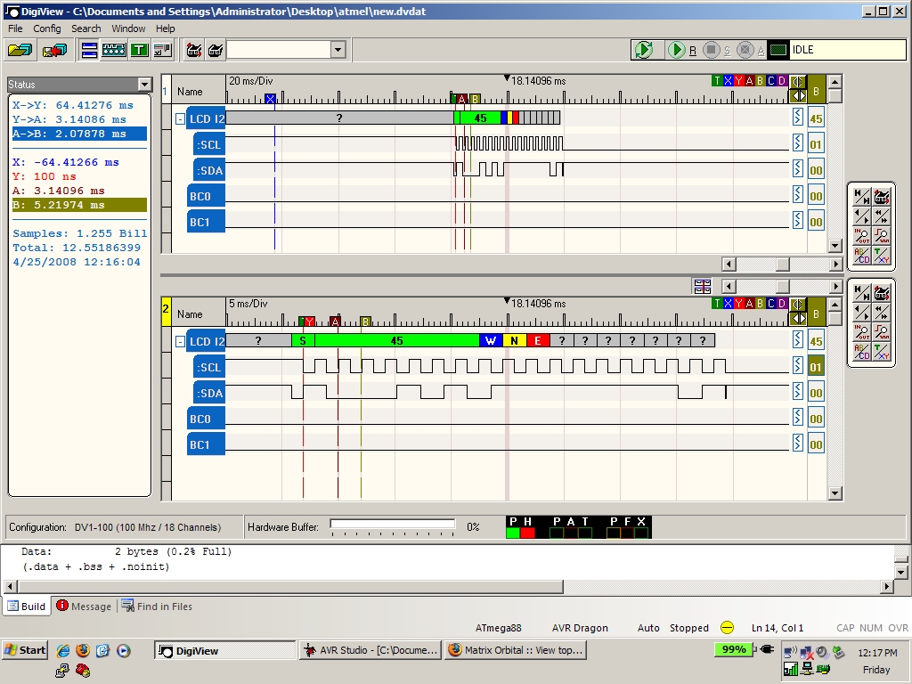Open the File menu

pos(15,28)
